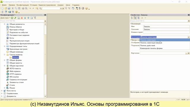
Task: Start debugging with the yellow play icon
Action: click(17, 12)
